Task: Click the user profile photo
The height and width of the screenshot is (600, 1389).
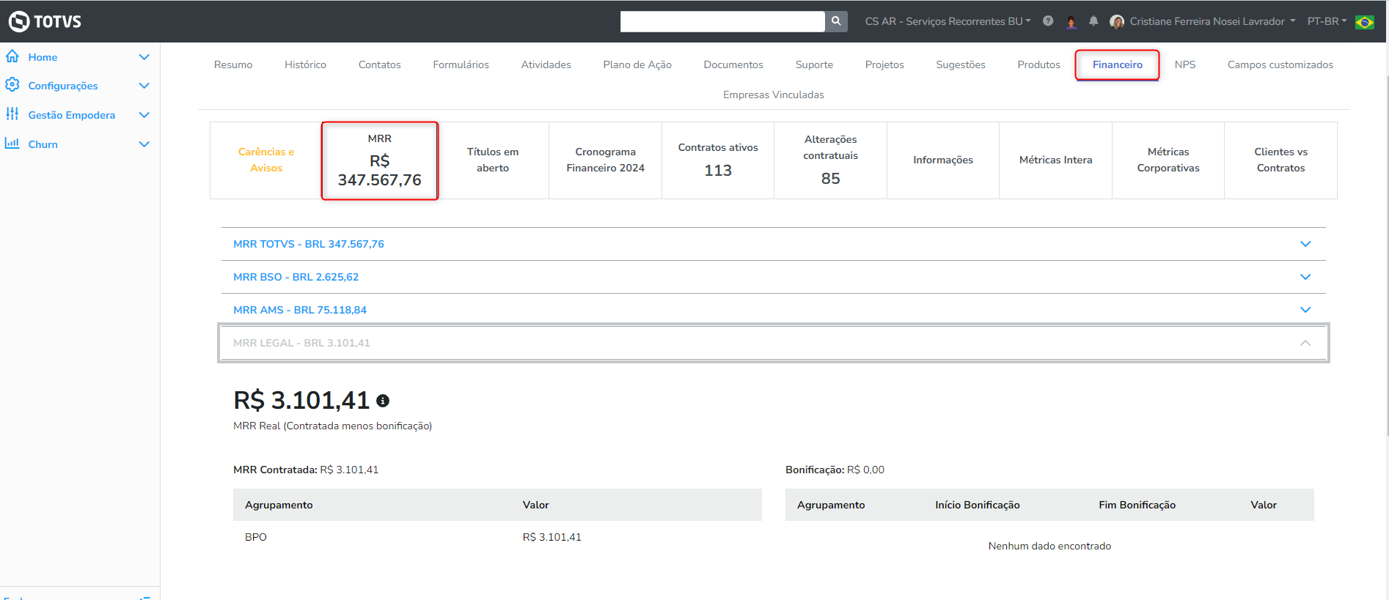Action: tap(1117, 22)
